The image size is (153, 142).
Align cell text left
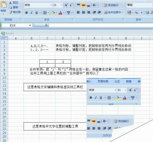[78, 13]
